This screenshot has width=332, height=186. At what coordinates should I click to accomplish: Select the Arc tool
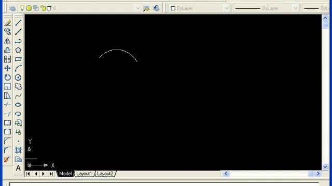tap(18, 68)
